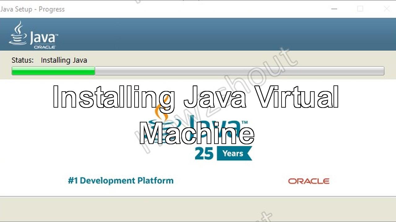Click the number 25 in anniversary logo
396x222 pixels.
pos(204,154)
